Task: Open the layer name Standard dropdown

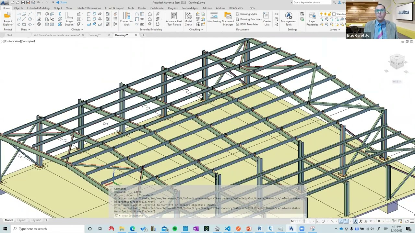Action: 341,14
